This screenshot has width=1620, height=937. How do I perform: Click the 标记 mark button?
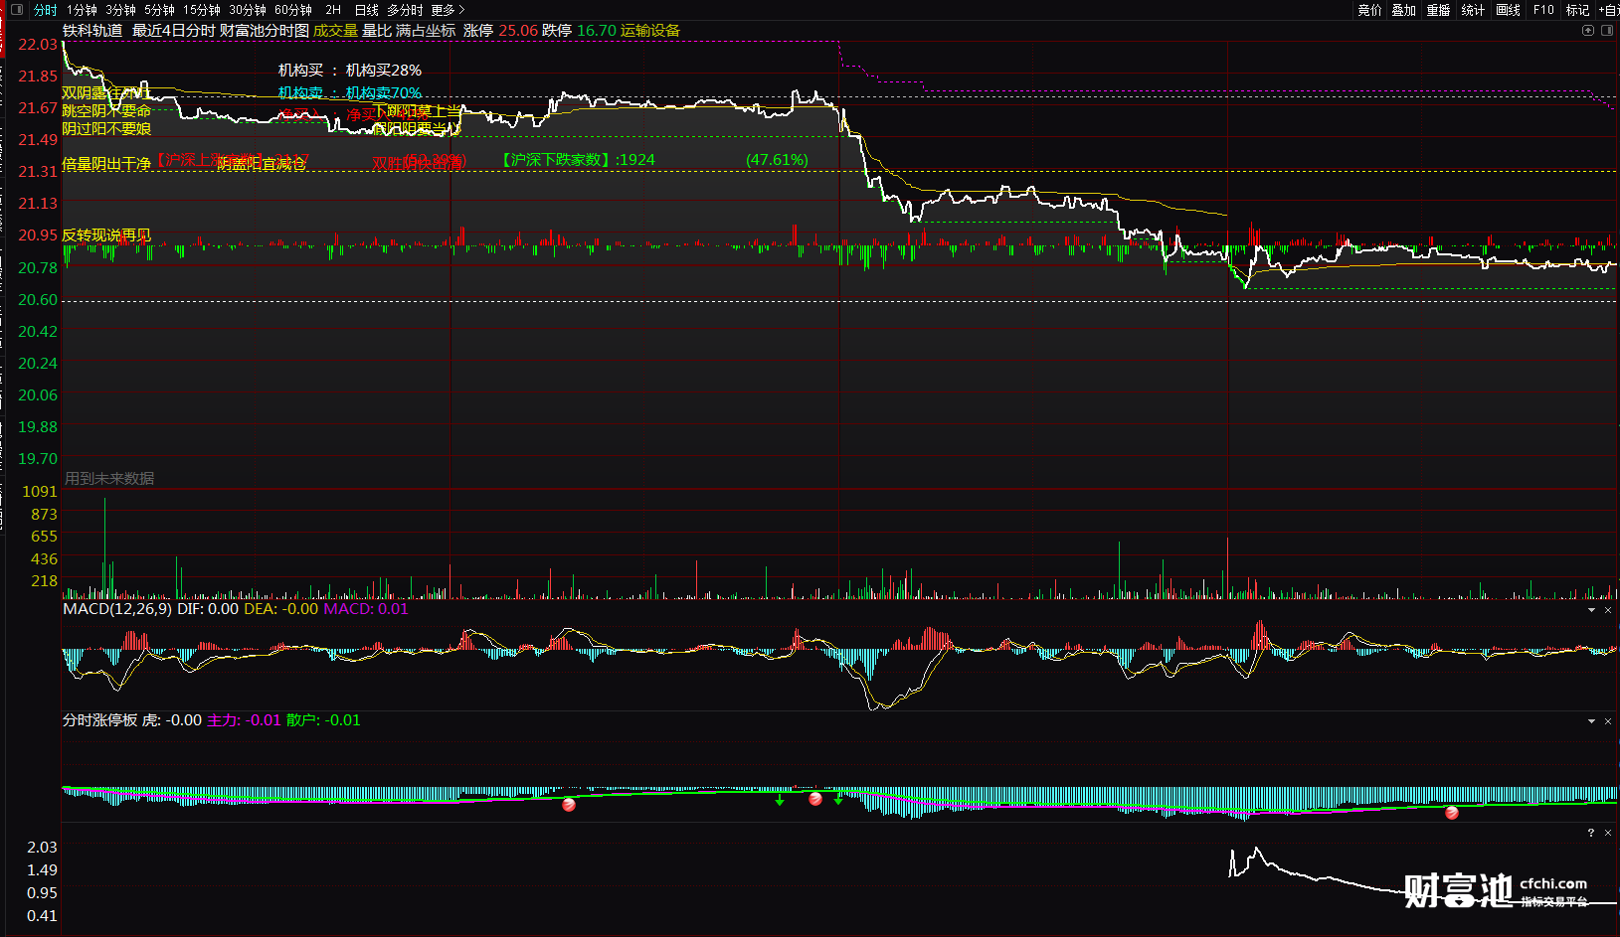1577,10
